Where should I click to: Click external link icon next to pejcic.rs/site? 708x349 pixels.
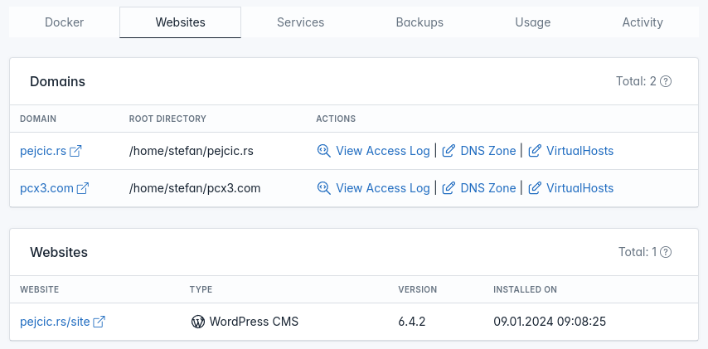99,322
